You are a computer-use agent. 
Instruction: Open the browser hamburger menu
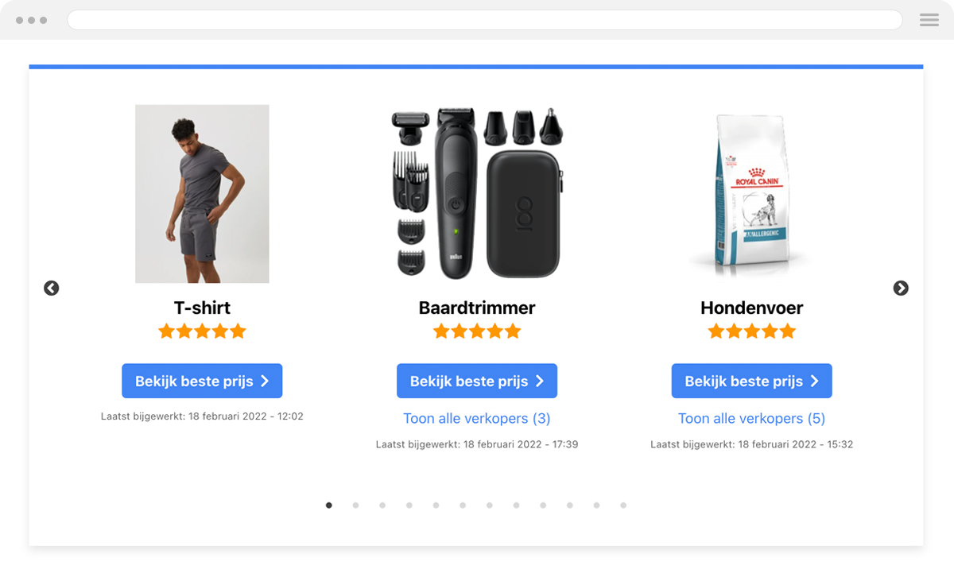929,20
